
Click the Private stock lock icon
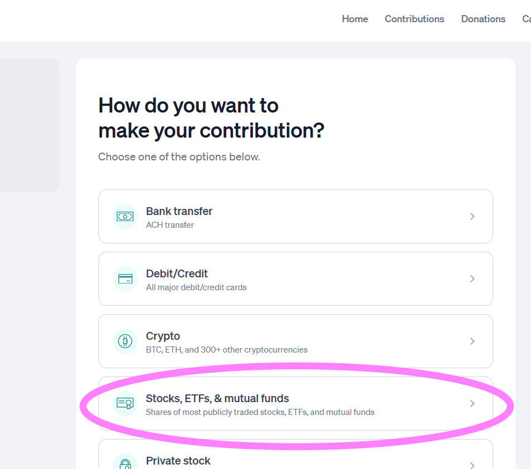[125, 462]
